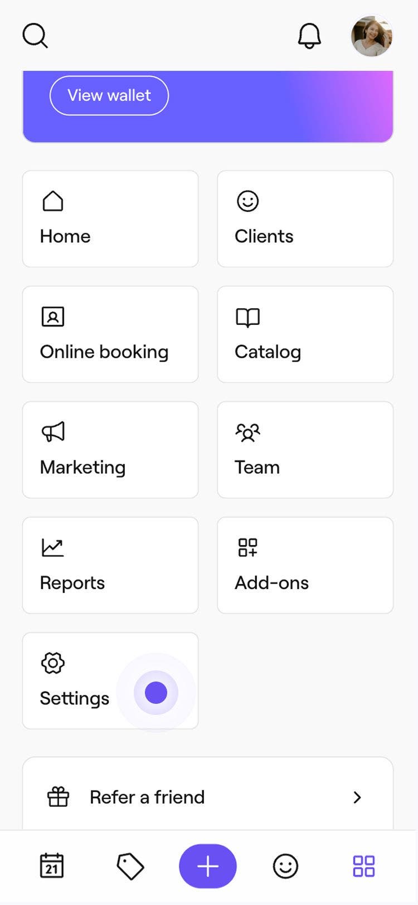This screenshot has width=418, height=905.
Task: Switch to the calendar tab
Action: pos(52,866)
